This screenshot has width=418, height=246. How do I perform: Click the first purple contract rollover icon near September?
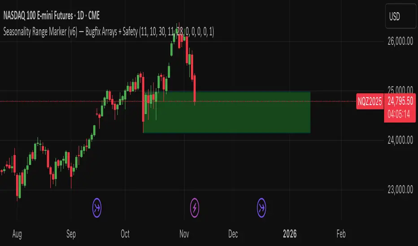coord(97,208)
